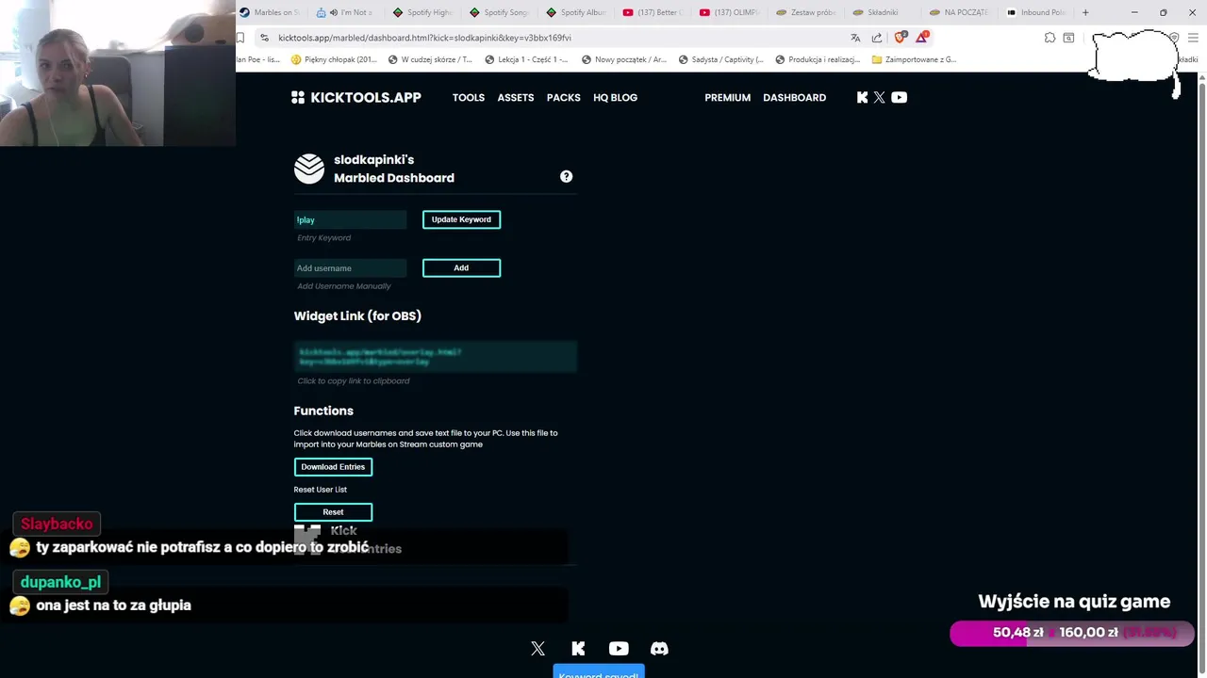Open the X link in page footer

(537, 648)
